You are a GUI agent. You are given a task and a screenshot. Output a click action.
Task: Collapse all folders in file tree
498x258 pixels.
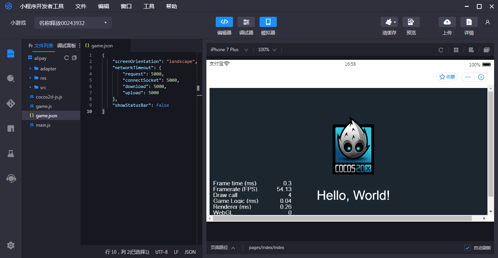(x=74, y=58)
